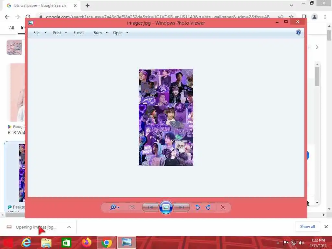This screenshot has width=332, height=249.
Task: Open Action Center flag icon
Action: [x=286, y=243]
